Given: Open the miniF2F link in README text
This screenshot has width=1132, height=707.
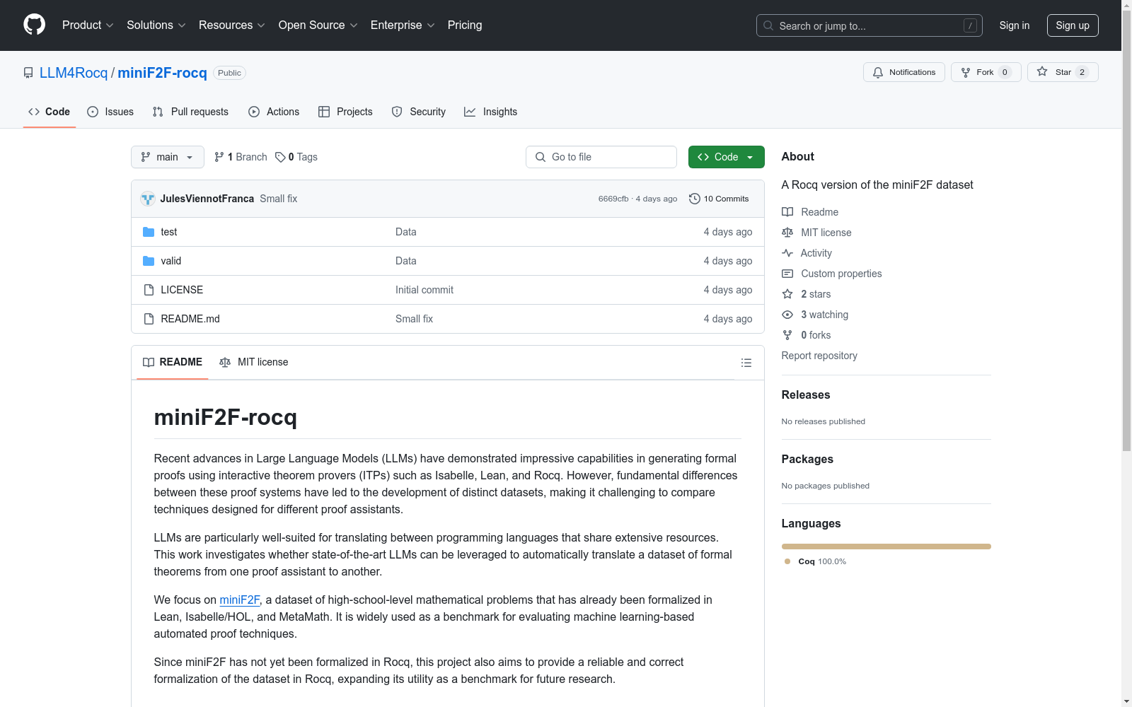Looking at the screenshot, I should (x=240, y=600).
